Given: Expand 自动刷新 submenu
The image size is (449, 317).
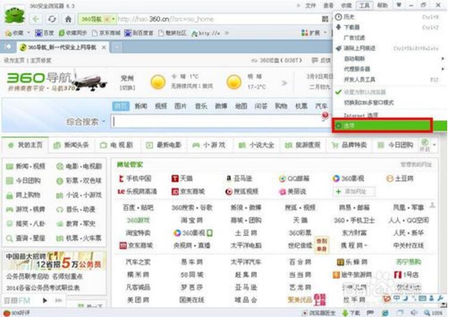Looking at the screenshot, I should 390,58.
